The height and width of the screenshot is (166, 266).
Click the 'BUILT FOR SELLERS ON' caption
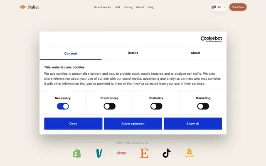pyautogui.click(x=133, y=143)
